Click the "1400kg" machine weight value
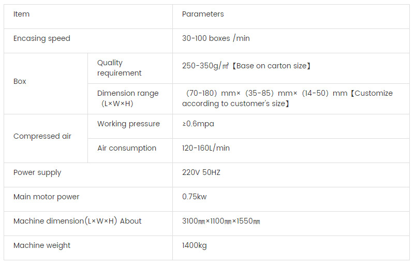Viewport: 415px width, 265px height. click(195, 246)
